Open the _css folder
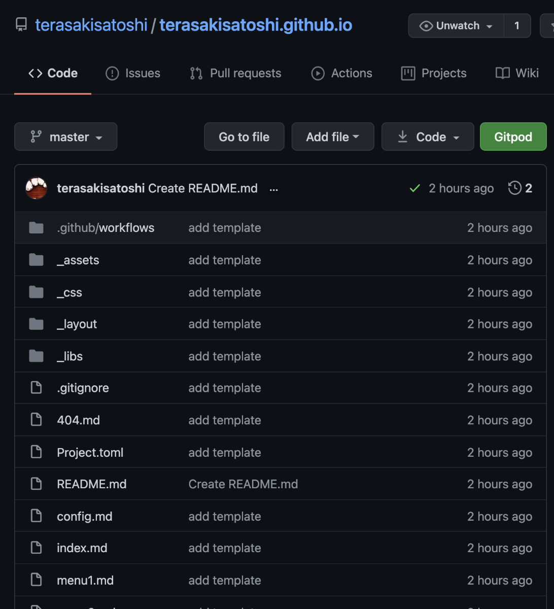Image resolution: width=554 pixels, height=609 pixels. pyautogui.click(x=70, y=293)
